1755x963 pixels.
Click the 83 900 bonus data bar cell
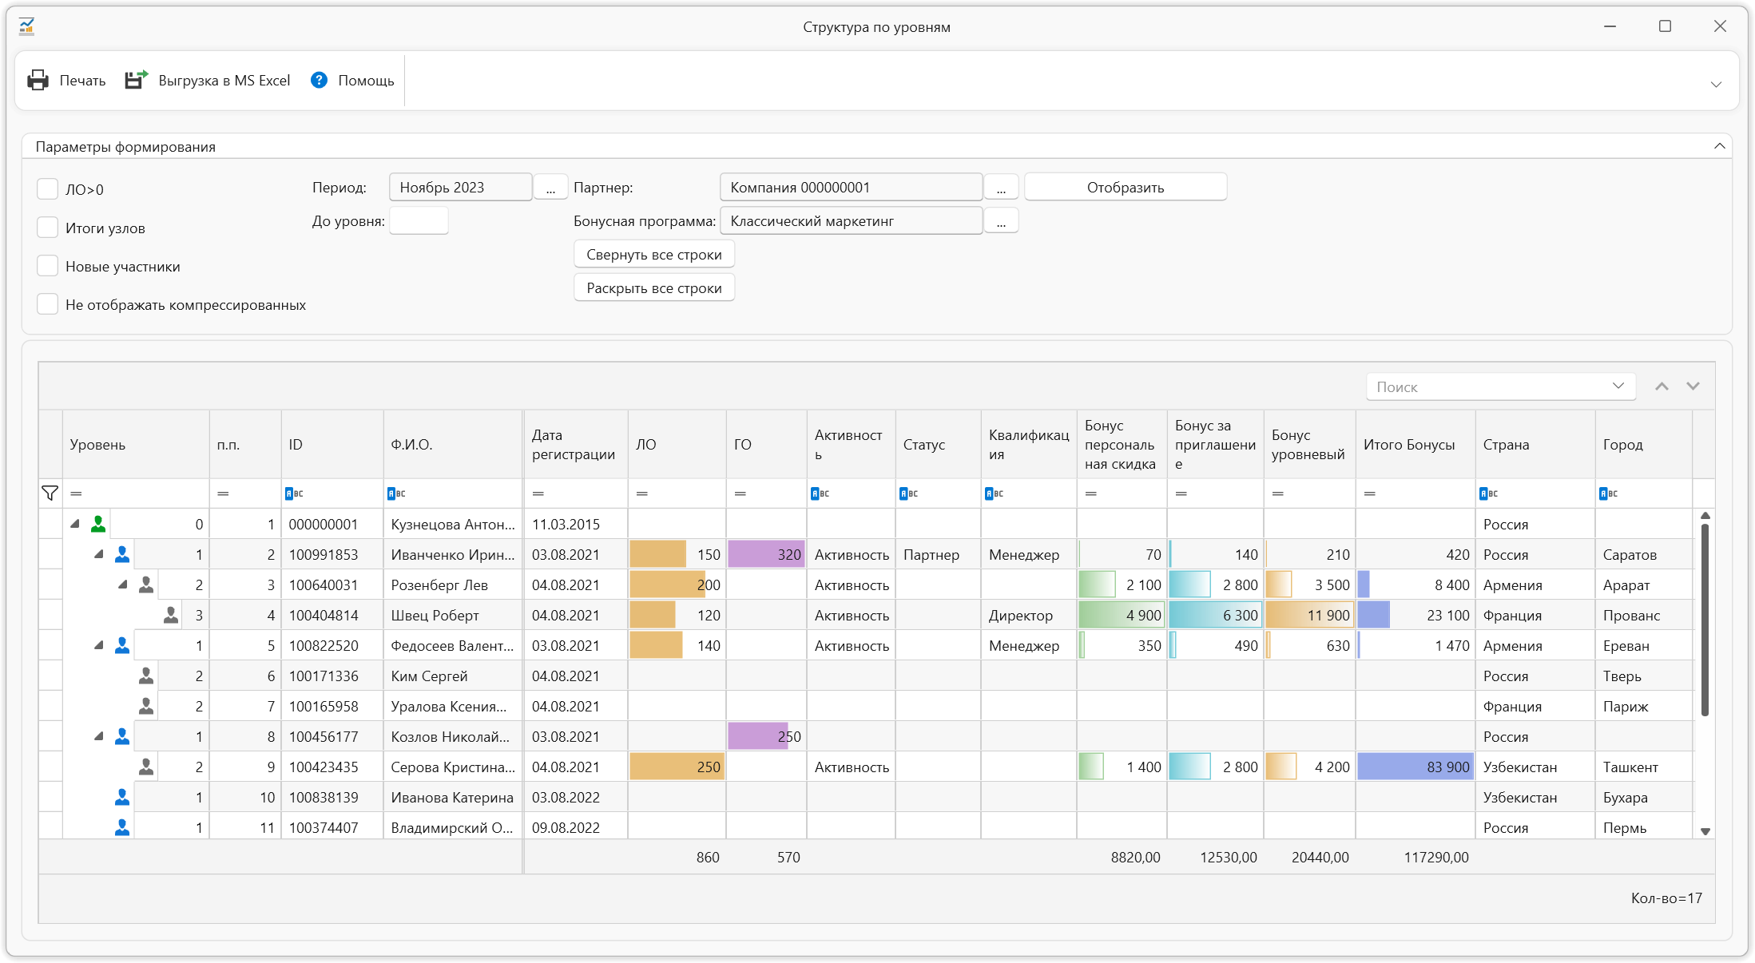click(1415, 767)
